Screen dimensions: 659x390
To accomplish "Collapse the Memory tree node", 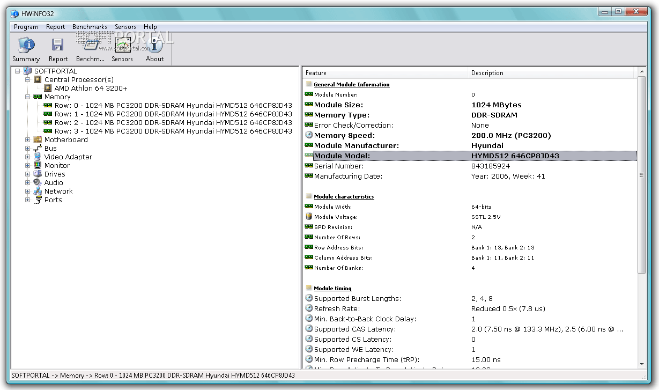I will 28,97.
